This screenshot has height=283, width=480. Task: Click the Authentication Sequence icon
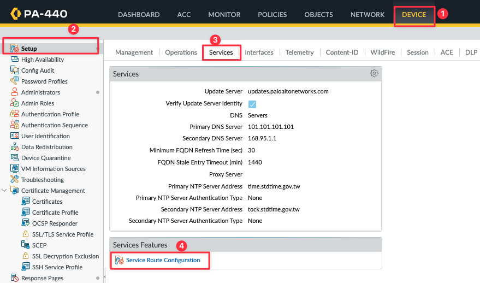pos(14,125)
